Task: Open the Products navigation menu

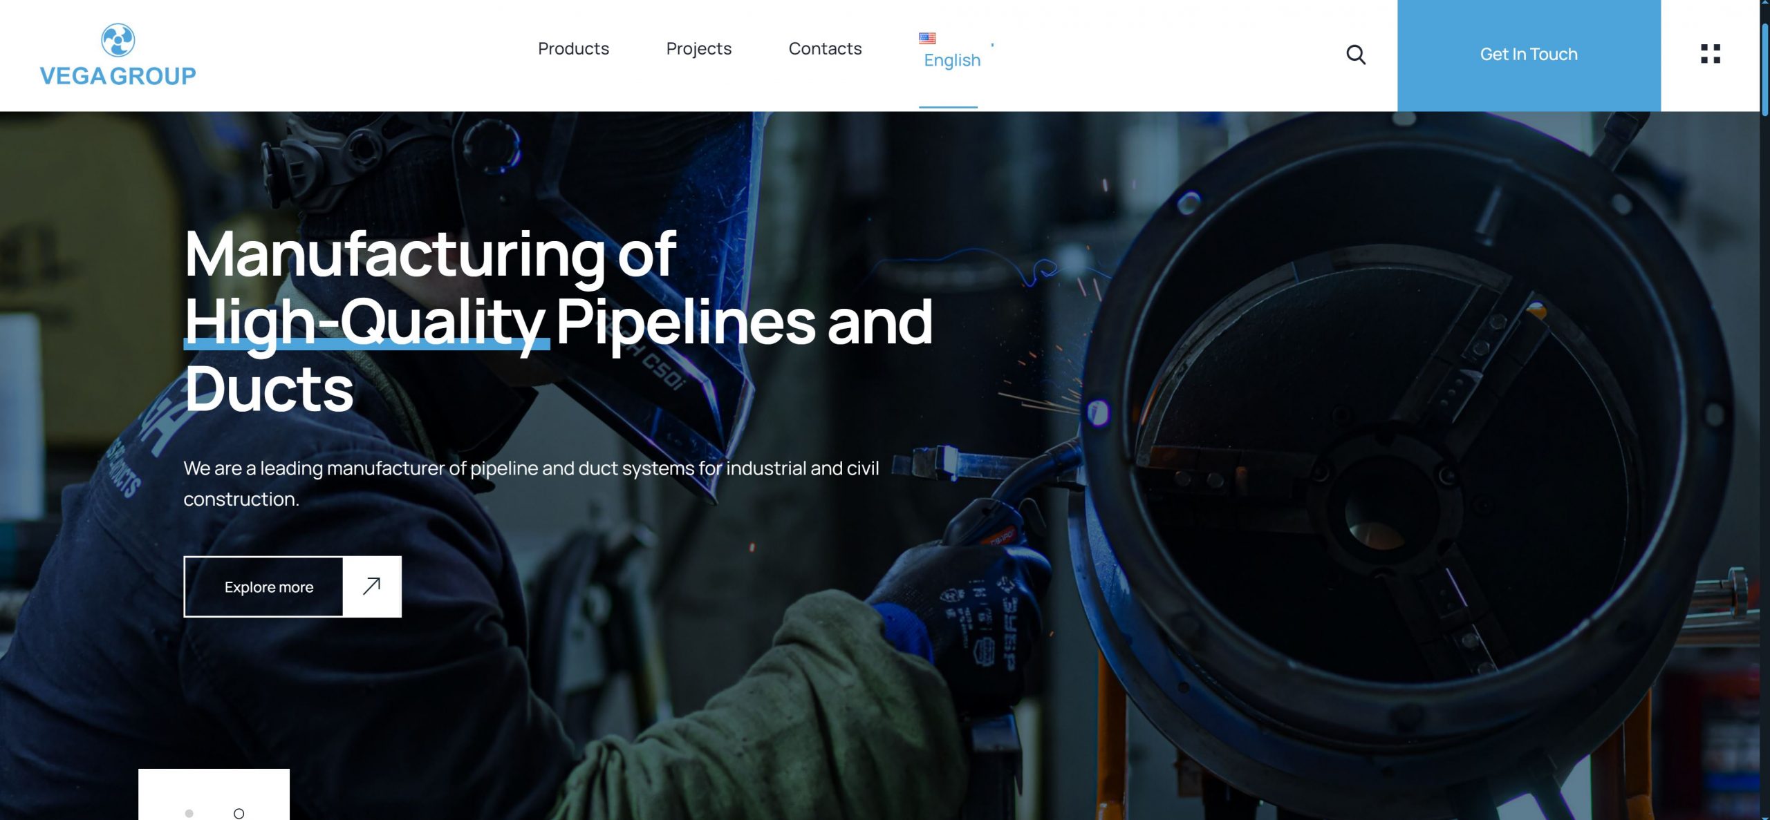Action: (x=573, y=49)
